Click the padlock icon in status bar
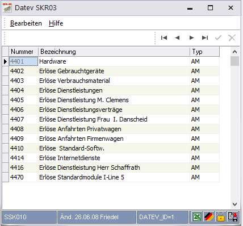The height and width of the screenshot is (226, 243). pyautogui.click(x=221, y=216)
